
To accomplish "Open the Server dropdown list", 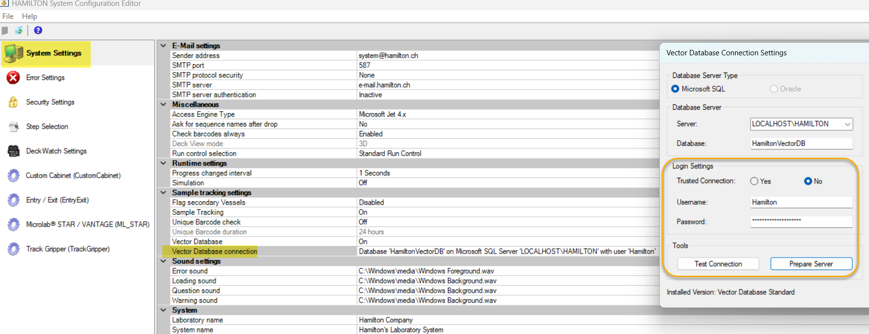I will (x=847, y=124).
